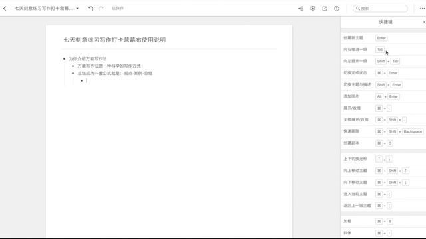426x239 pixels.
Task: Click the document title 七天刻意练习写作打卡营幕布使用说明
Action: coord(114,40)
